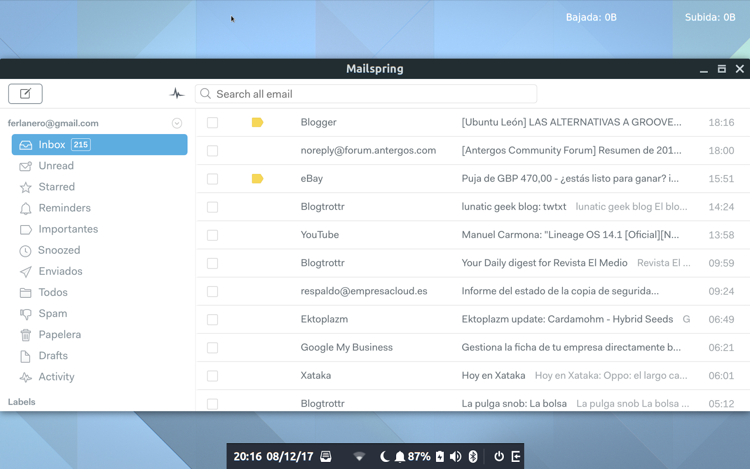Open the Drafts folder

tap(99, 356)
